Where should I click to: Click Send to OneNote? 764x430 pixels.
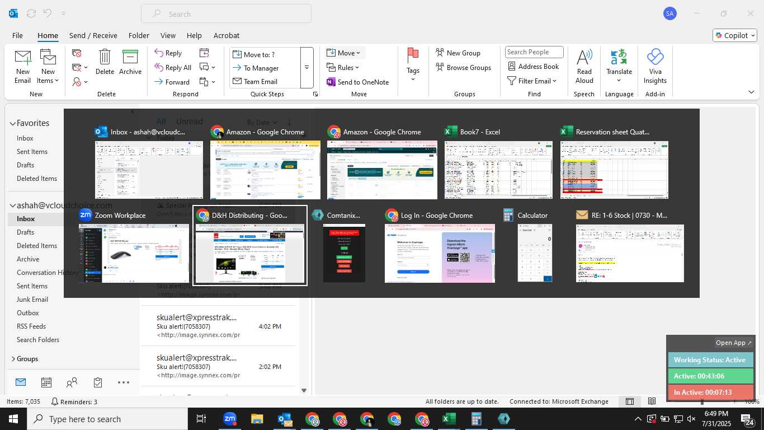[x=357, y=82]
